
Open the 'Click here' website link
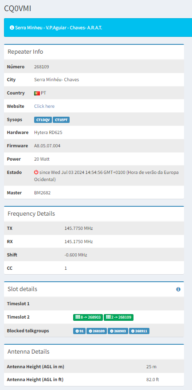point(44,106)
